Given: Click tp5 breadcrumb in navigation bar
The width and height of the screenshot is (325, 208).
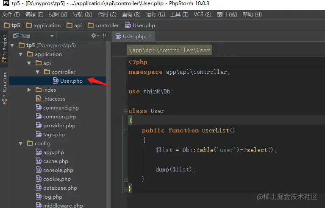Looking at the screenshot, I should 12,25.
